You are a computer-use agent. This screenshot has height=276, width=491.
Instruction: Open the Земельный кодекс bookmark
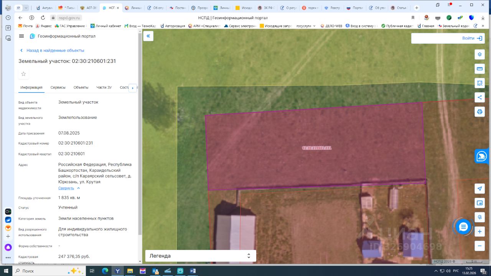coord(453,26)
